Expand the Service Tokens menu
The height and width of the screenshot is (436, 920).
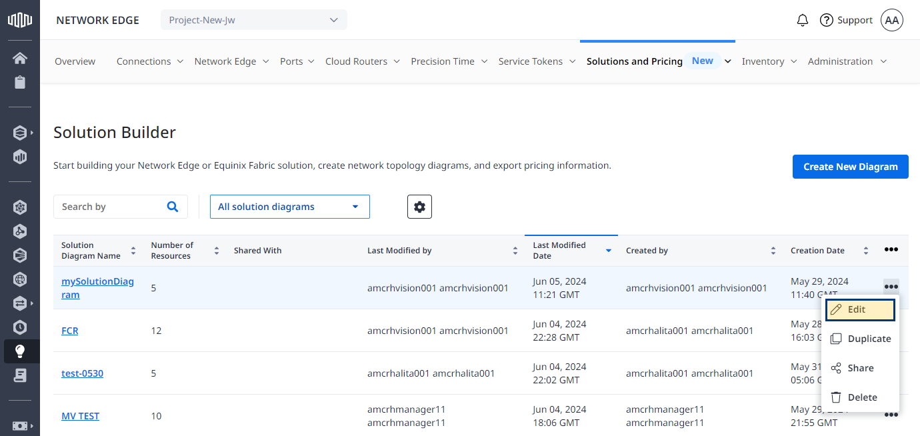[537, 61]
